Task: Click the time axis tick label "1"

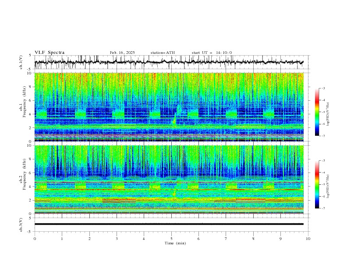Action: (62, 239)
